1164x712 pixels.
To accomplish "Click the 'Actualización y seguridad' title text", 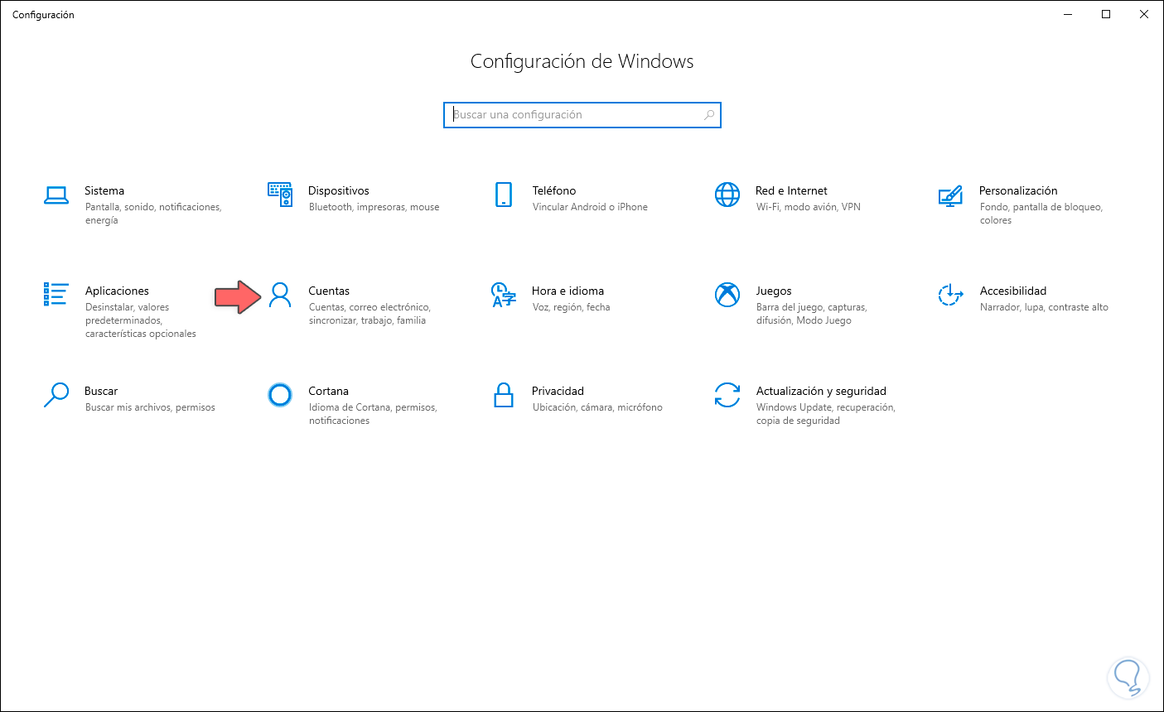I will click(821, 391).
